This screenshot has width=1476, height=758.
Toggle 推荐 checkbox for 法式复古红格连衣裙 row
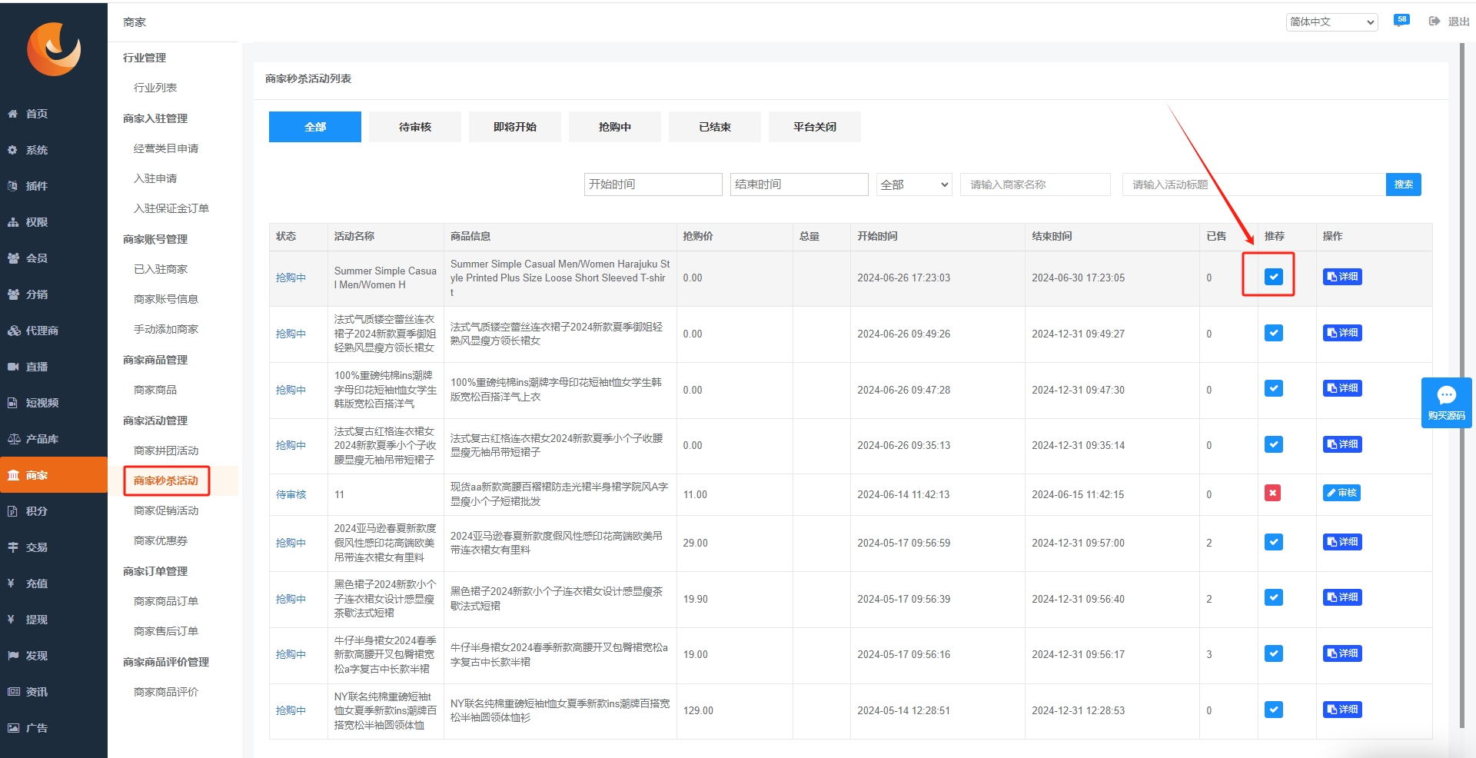pos(1274,444)
